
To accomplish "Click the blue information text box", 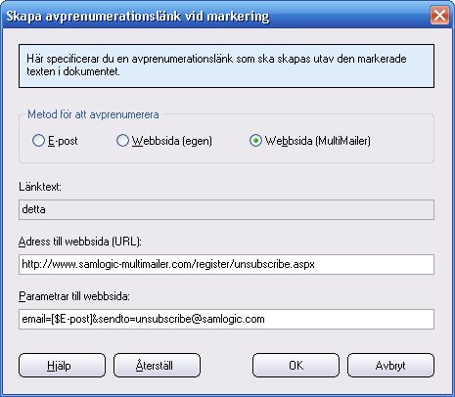I will (226, 66).
